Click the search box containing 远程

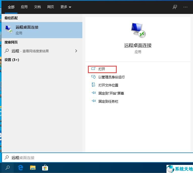97,158
